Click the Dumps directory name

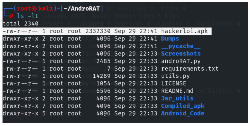(170, 39)
